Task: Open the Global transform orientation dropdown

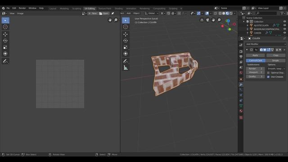Action: click(152, 13)
